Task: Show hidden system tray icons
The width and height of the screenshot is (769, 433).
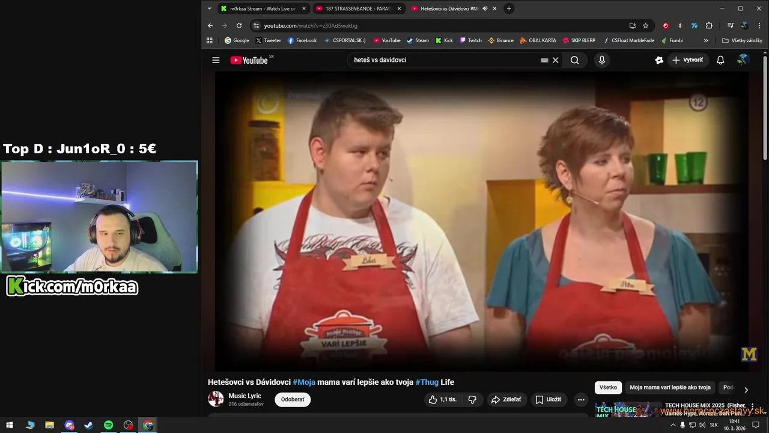Action: click(673, 425)
